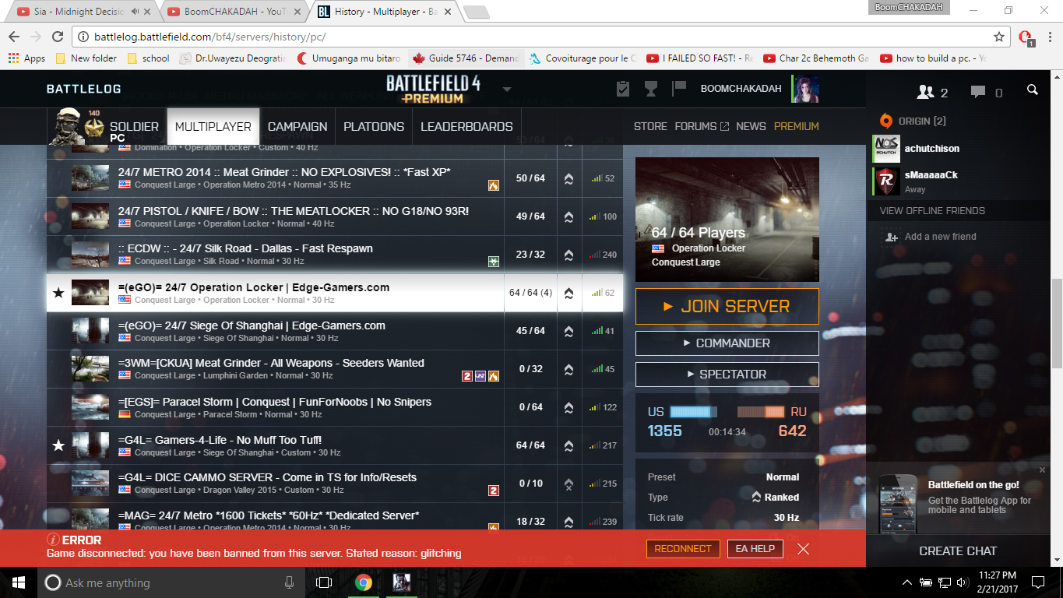Click the SPECTATOR button

tap(727, 375)
